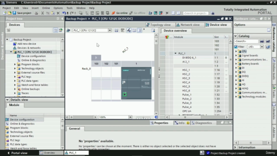The width and height of the screenshot is (277, 156).
Task: Open the 100% zoom dropdown
Action: point(130,117)
